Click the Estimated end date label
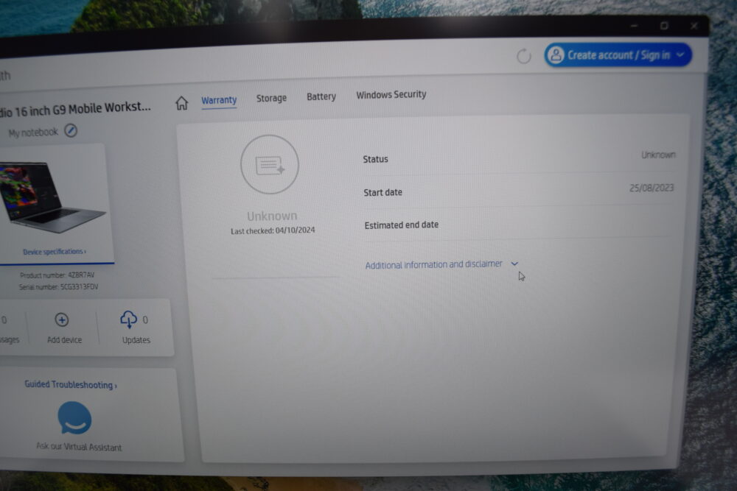737x491 pixels. [x=402, y=225]
